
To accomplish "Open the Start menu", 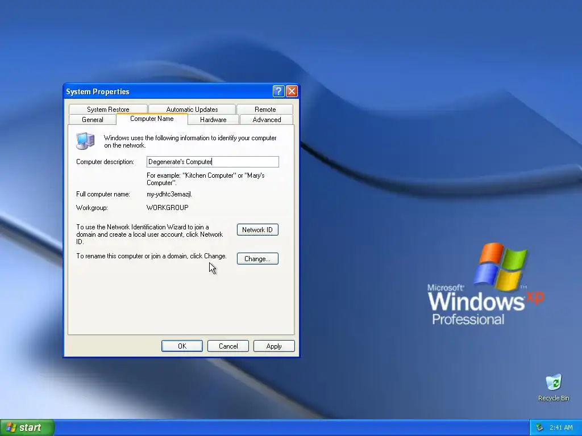I will coord(27,427).
